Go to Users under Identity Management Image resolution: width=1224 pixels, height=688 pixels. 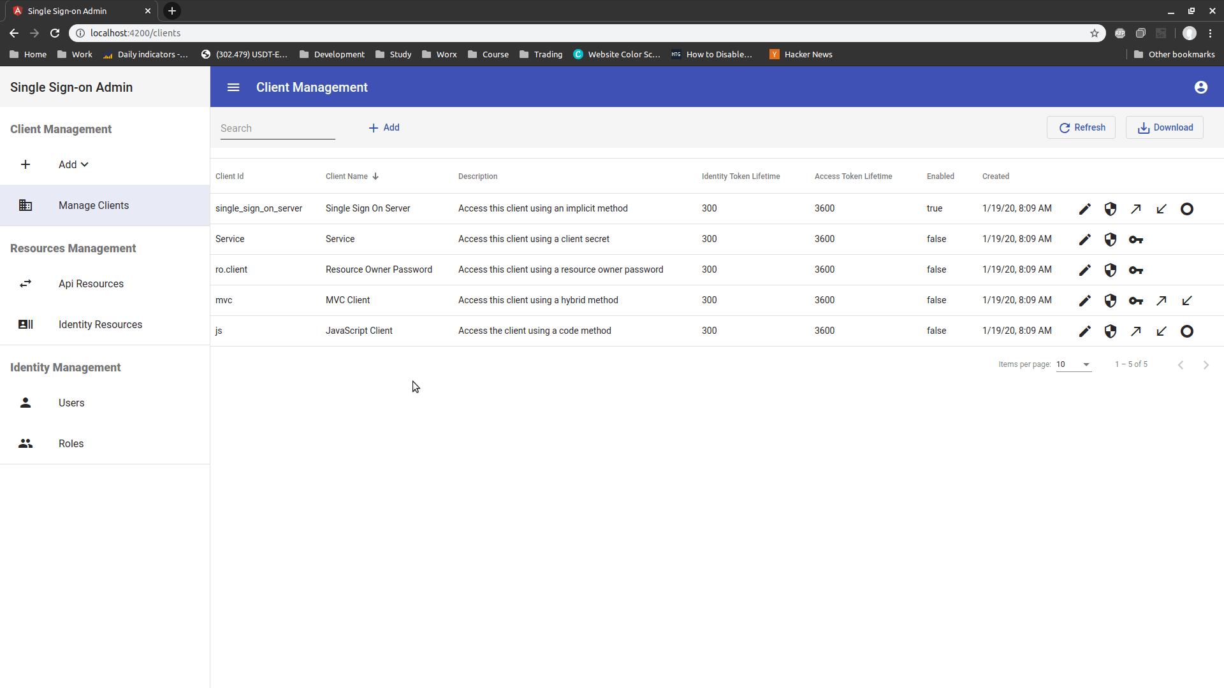71,403
